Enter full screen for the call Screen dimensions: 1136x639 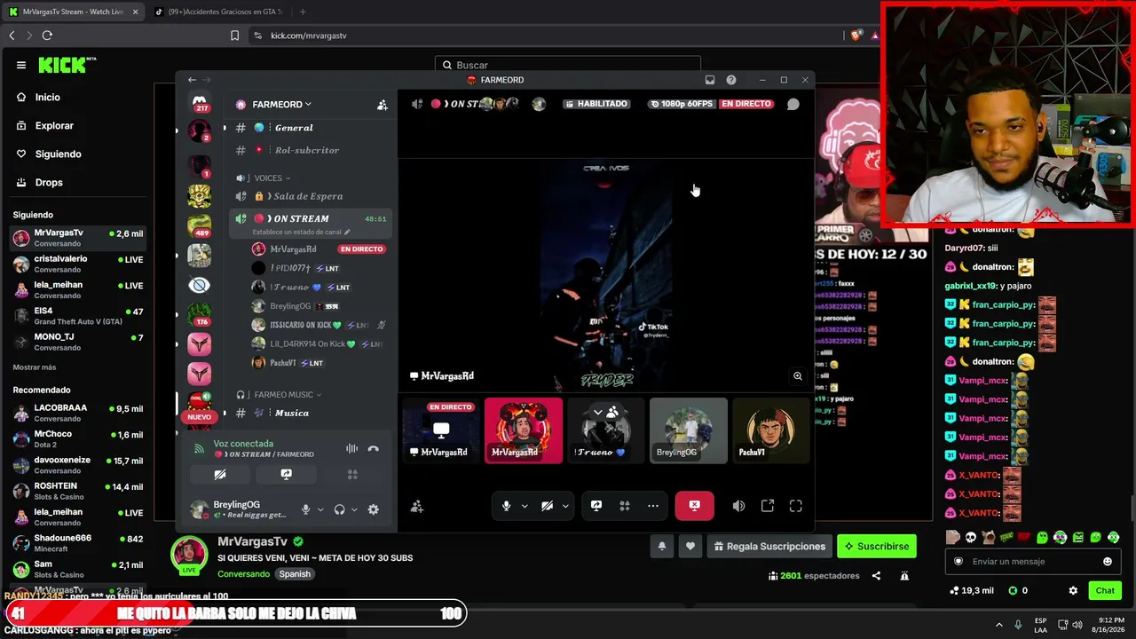click(796, 506)
